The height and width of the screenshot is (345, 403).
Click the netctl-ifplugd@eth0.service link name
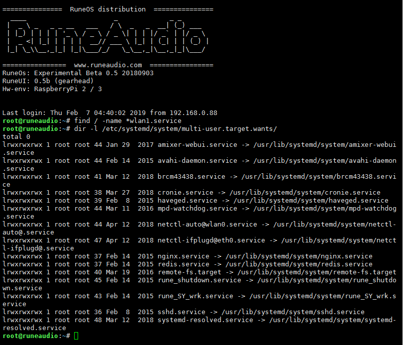click(211, 240)
